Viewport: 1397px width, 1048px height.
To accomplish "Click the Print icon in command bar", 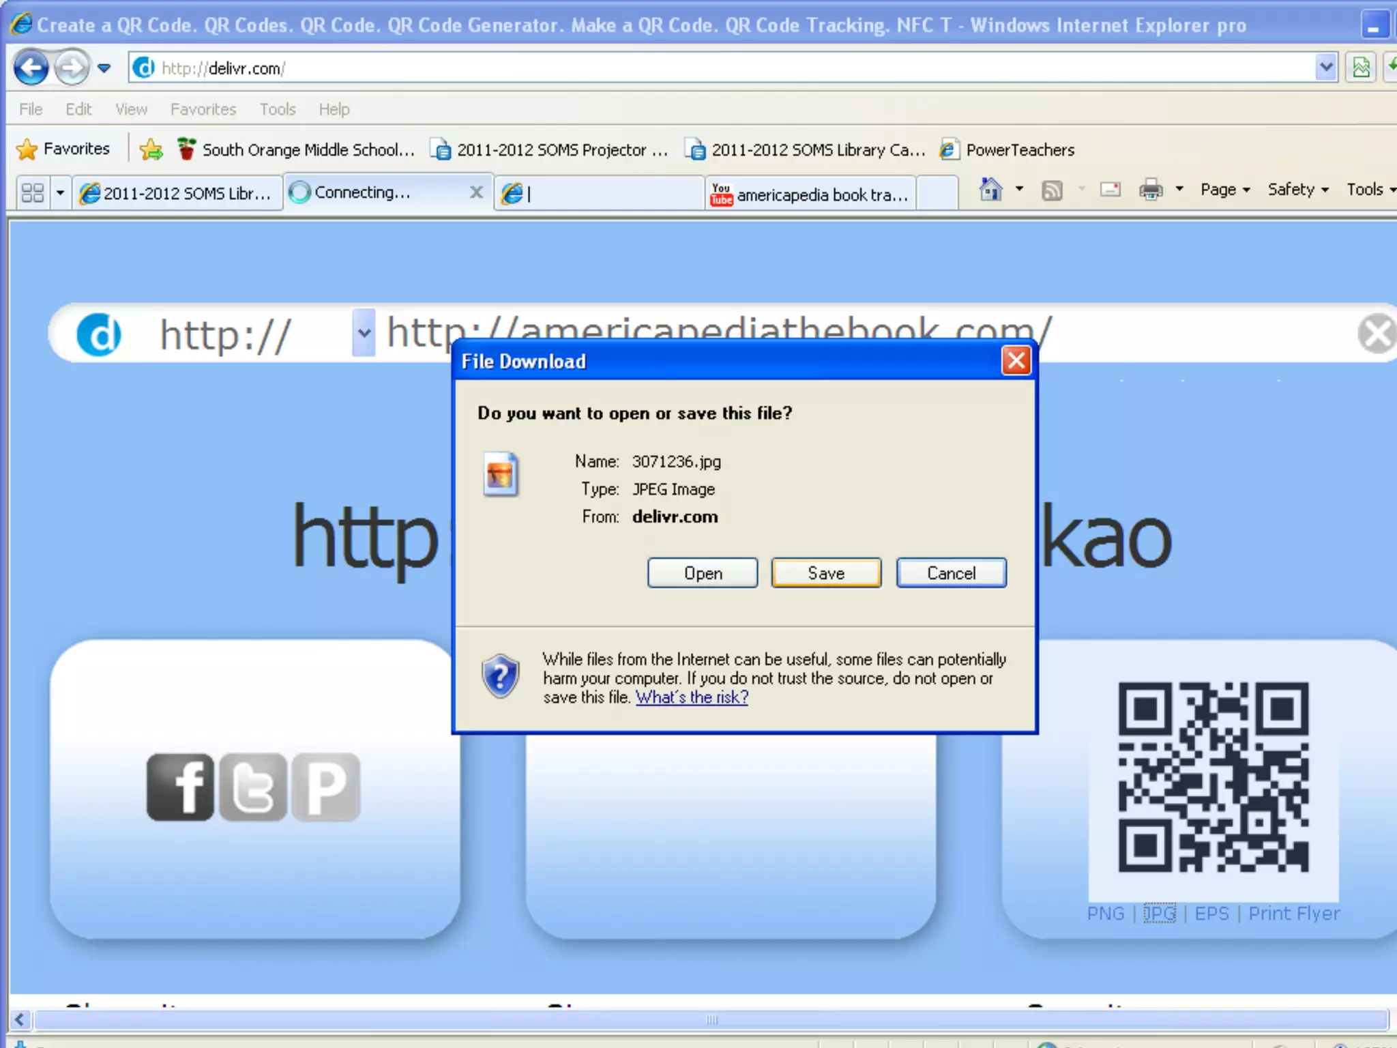I will click(1151, 190).
